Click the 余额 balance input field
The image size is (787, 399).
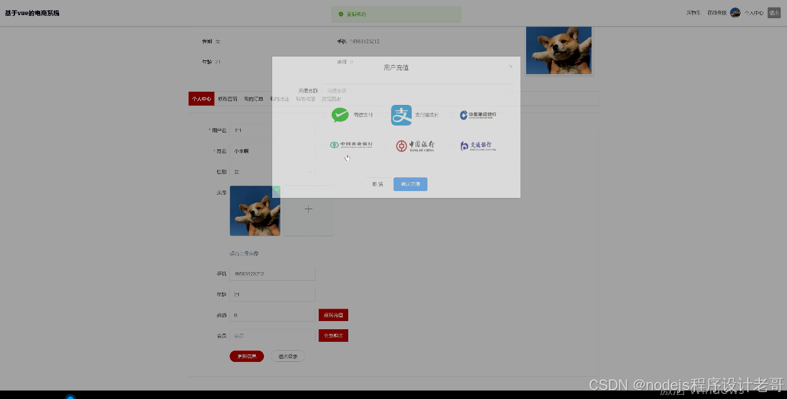272,315
